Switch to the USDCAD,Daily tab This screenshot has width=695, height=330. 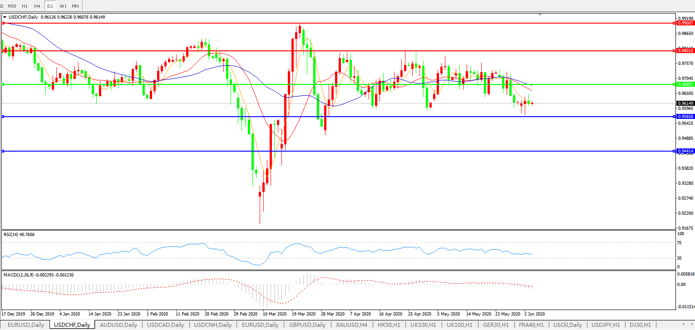[165, 325]
